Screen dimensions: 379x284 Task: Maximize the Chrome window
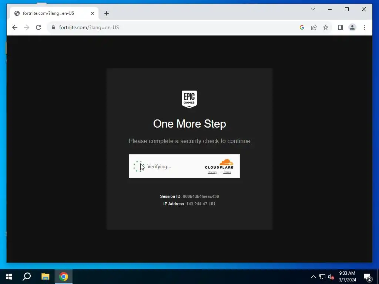(346, 9)
